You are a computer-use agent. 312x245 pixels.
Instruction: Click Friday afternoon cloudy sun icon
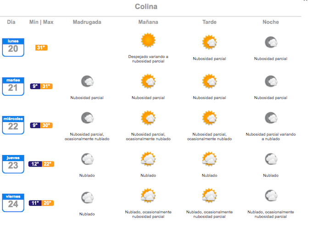pyautogui.click(x=209, y=196)
